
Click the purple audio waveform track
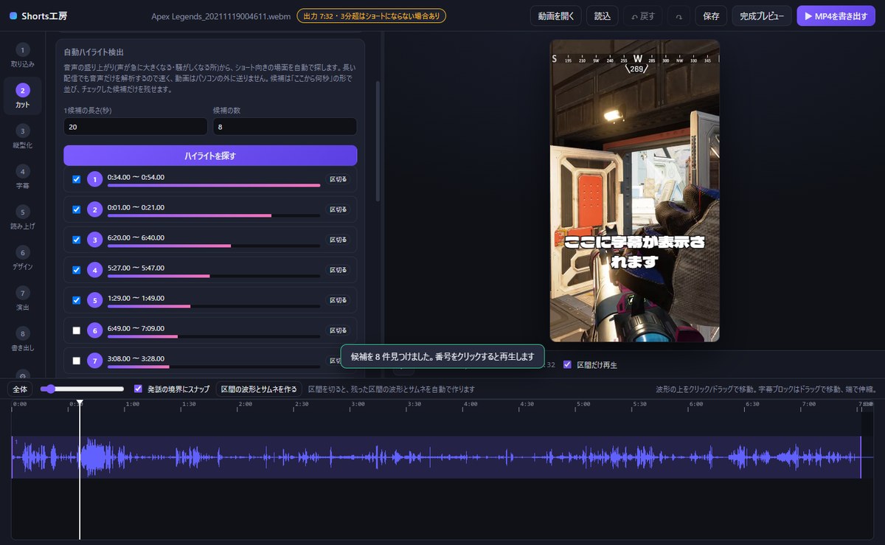[437, 457]
